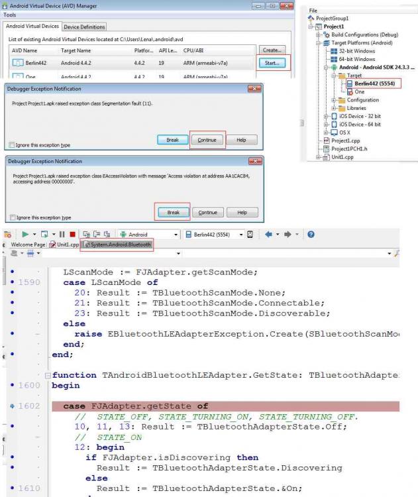Click the Build Configurations gear icon
The image size is (418, 497).
click(327, 34)
